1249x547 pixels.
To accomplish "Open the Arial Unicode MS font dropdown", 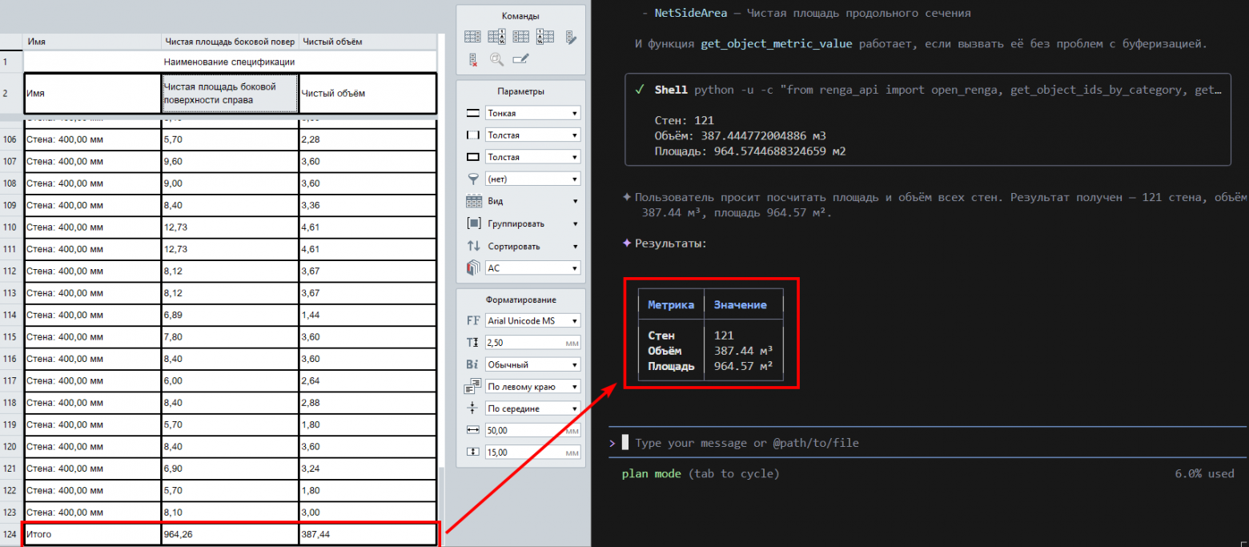I will [532, 321].
